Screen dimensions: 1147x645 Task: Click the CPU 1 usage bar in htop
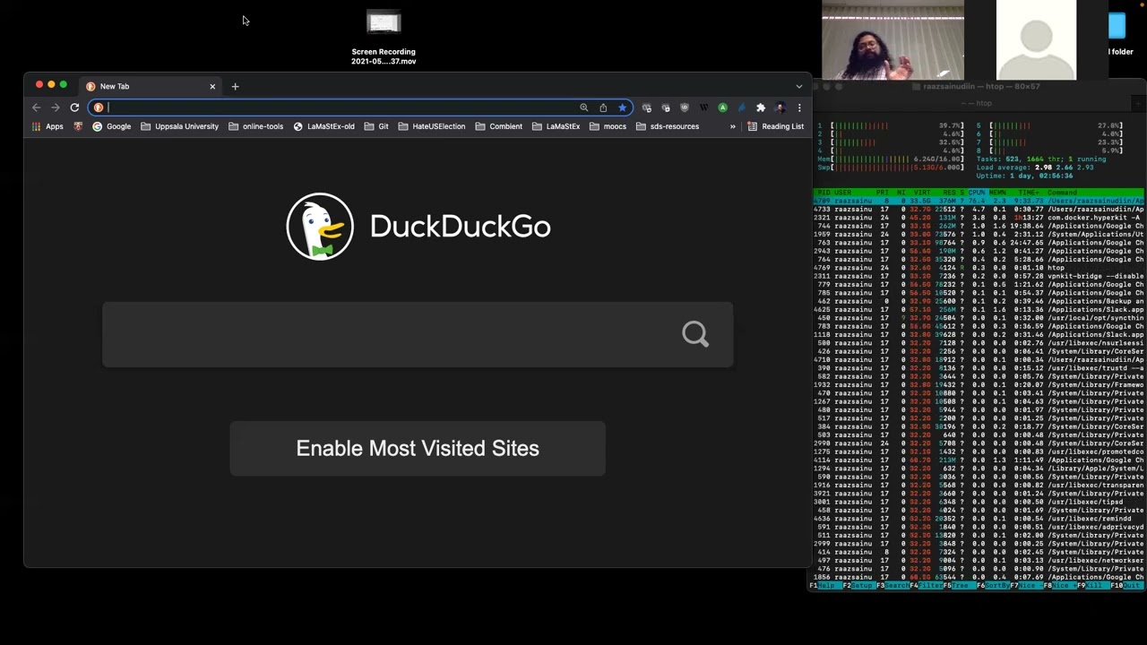click(891, 126)
